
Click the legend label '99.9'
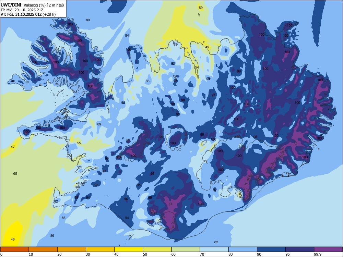318,254
